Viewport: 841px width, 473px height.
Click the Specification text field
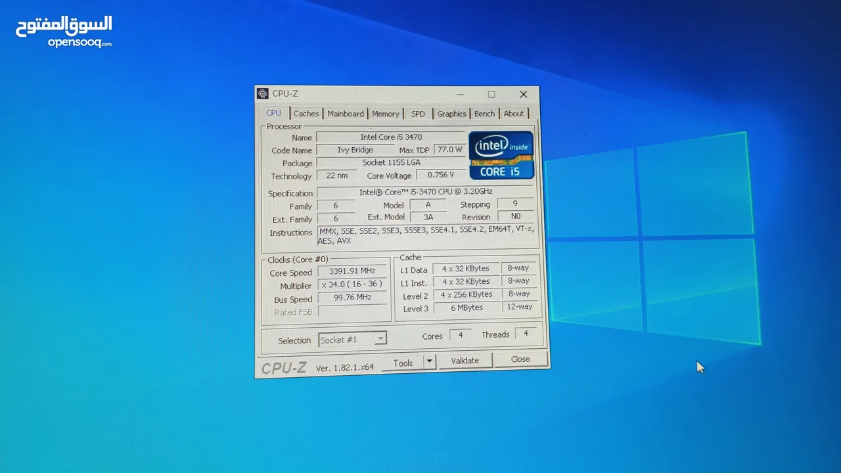[425, 192]
